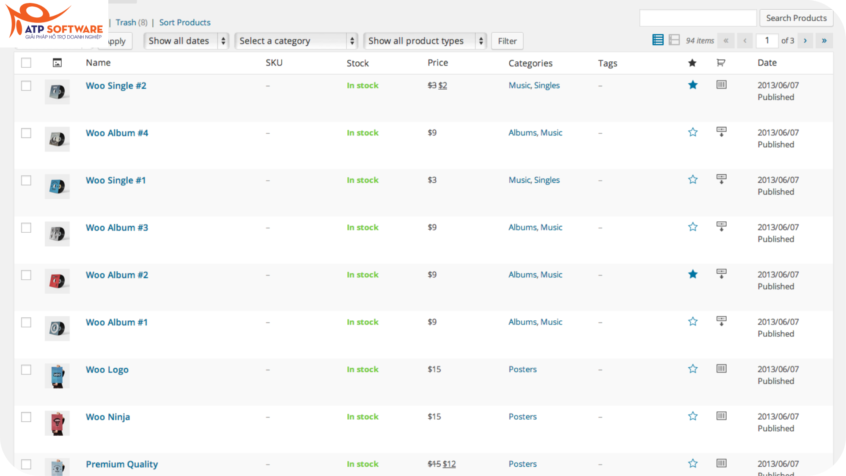Feature Woo Album #4 with star
This screenshot has width=846, height=476.
[x=692, y=132]
